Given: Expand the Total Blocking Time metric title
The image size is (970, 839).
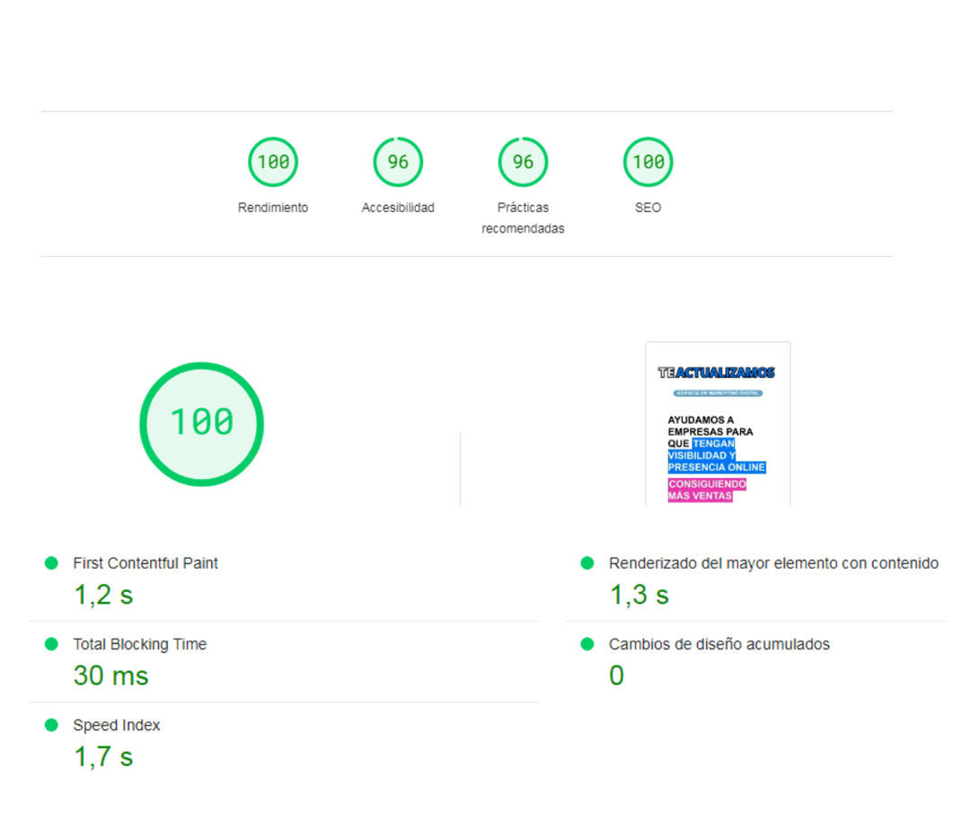Looking at the screenshot, I should (x=139, y=644).
